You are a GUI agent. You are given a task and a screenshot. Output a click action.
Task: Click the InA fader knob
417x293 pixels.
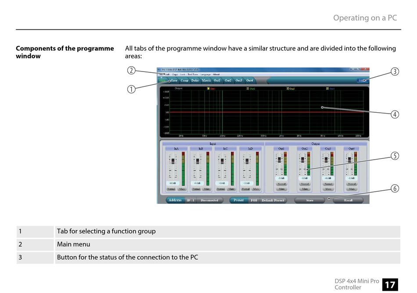[x=173, y=161]
